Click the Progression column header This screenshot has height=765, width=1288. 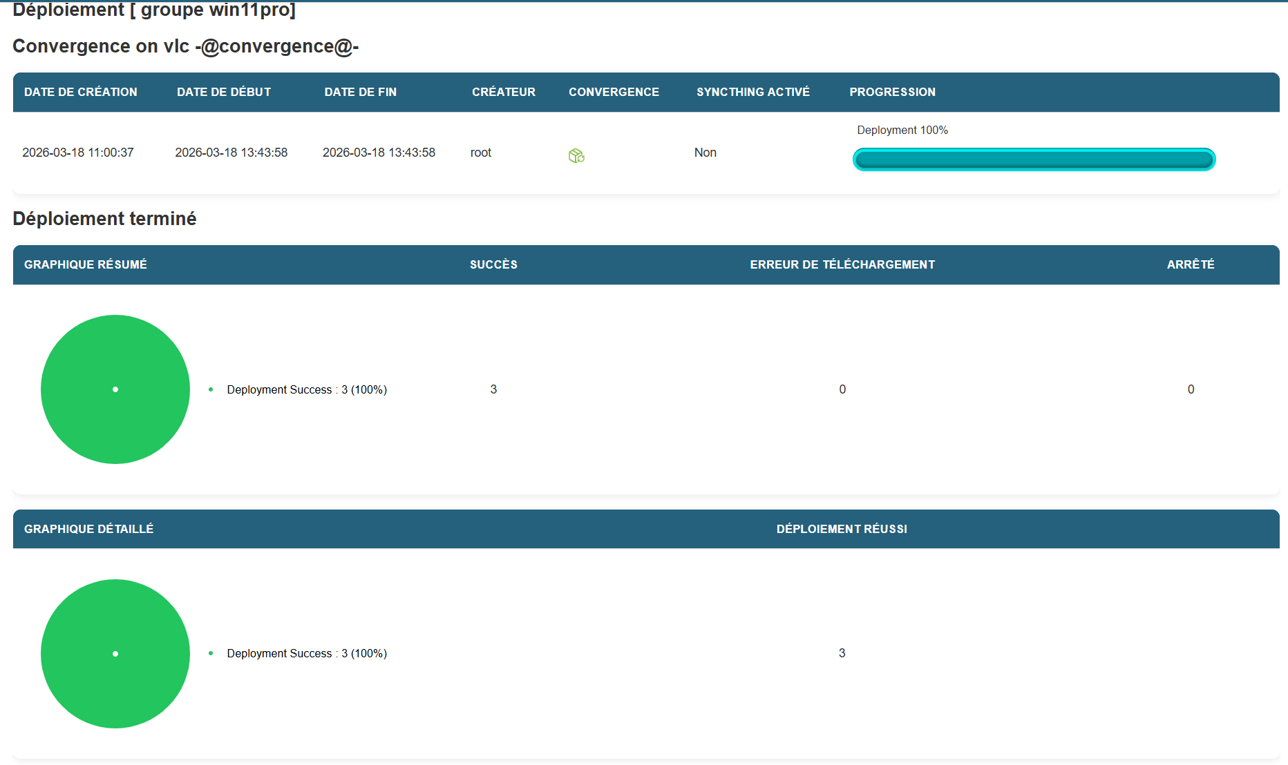pyautogui.click(x=892, y=92)
